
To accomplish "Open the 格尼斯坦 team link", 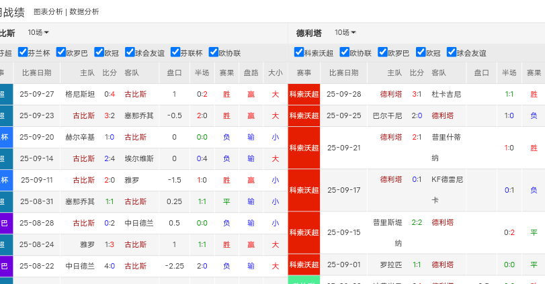I will (x=80, y=94).
